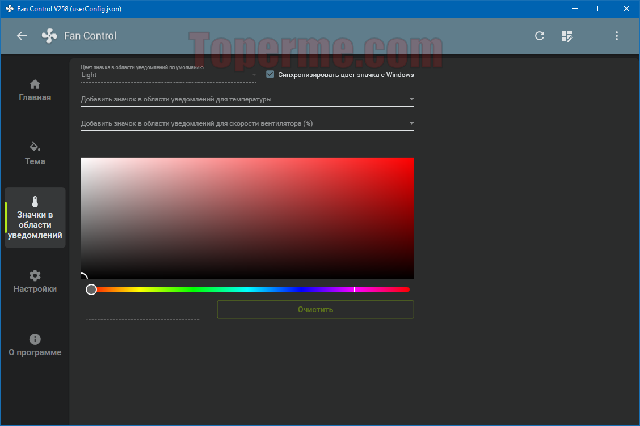Click the Fan Control fan logo
640x426 pixels.
(49, 36)
